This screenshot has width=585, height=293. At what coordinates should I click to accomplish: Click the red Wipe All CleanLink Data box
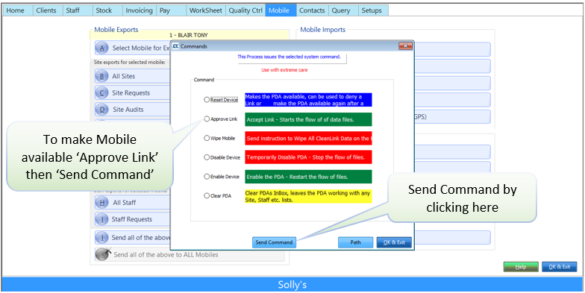(x=309, y=139)
